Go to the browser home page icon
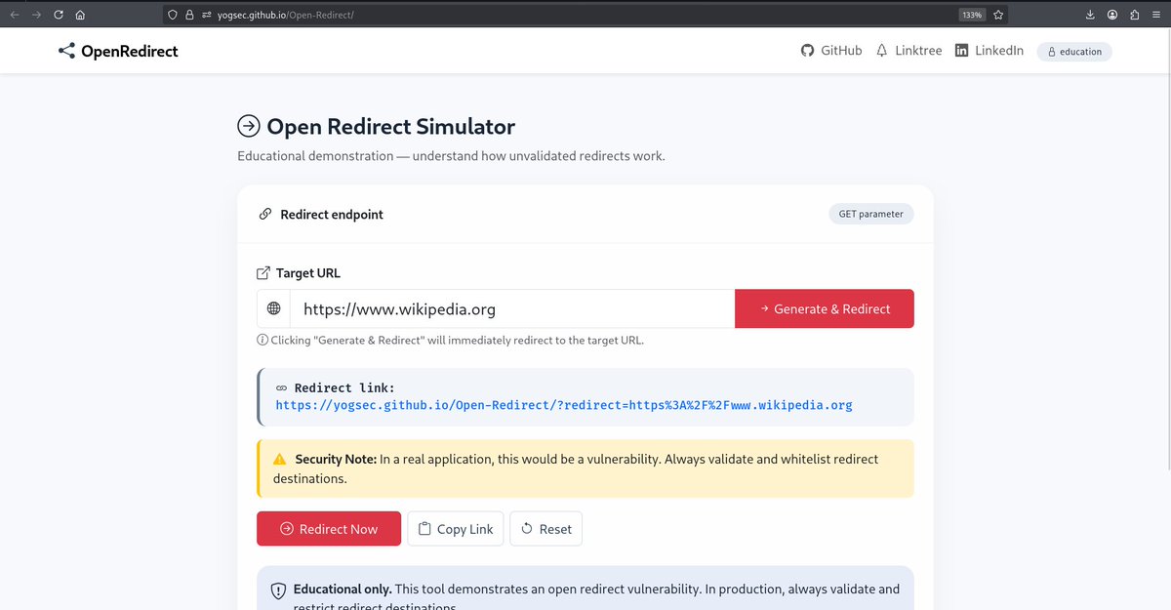This screenshot has height=610, width=1171. pos(80,15)
